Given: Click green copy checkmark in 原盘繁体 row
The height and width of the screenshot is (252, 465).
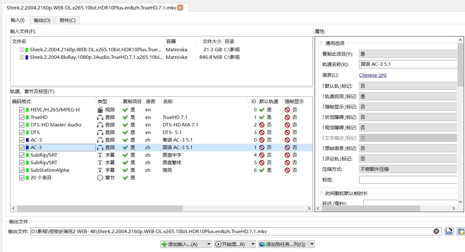Looking at the screenshot, I should tap(125, 163).
